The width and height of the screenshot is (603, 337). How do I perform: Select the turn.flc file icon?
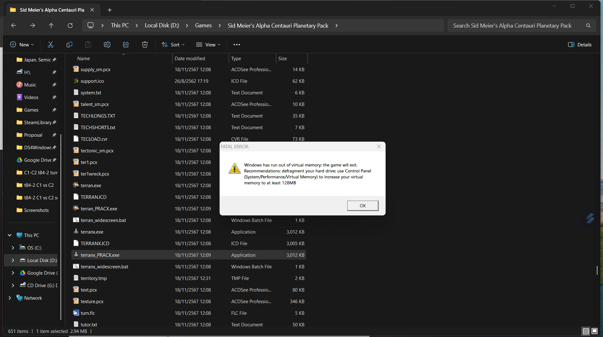pos(76,313)
